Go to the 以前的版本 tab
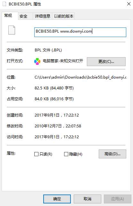The image size is (133, 206). (63, 16)
